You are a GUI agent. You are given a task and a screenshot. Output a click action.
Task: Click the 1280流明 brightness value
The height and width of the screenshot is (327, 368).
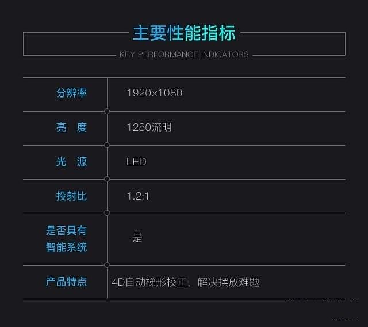point(149,127)
